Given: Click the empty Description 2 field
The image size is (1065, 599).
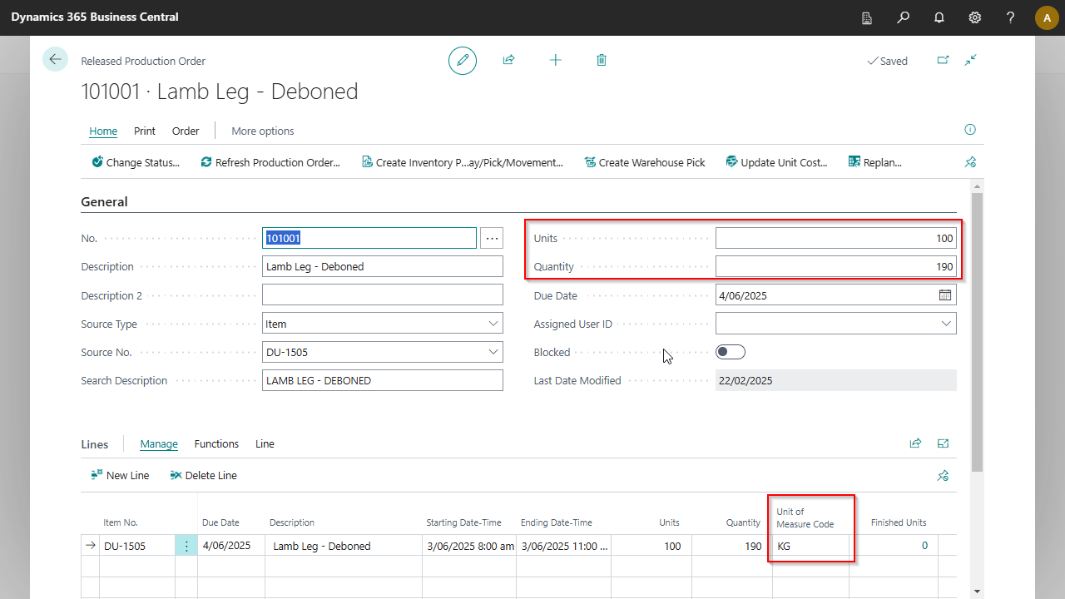Looking at the screenshot, I should pyautogui.click(x=383, y=295).
